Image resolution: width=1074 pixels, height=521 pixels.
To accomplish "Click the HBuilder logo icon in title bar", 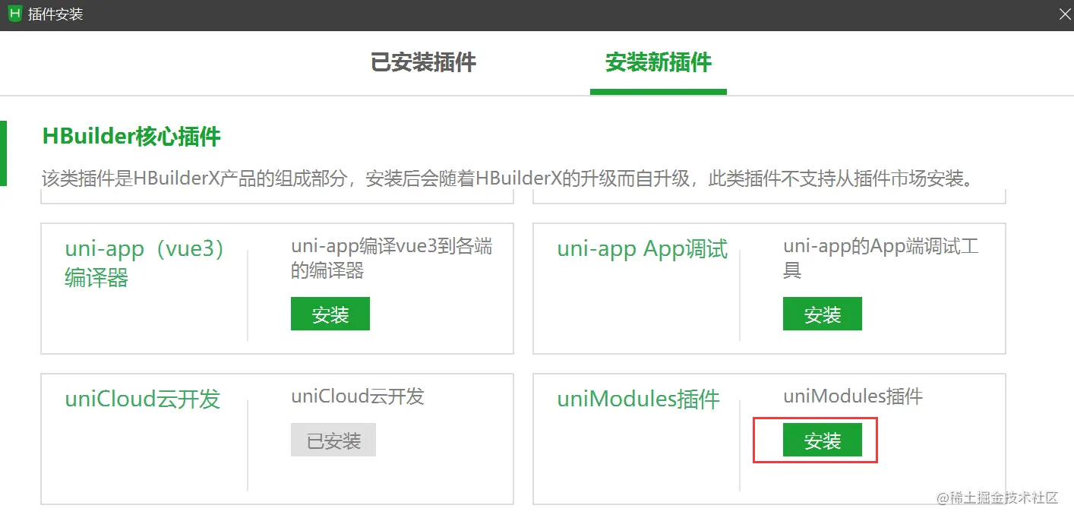I will (x=14, y=14).
